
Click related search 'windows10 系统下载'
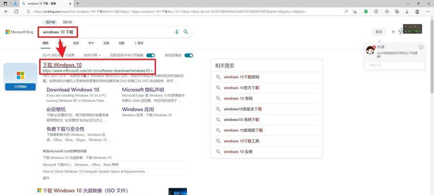(241, 119)
